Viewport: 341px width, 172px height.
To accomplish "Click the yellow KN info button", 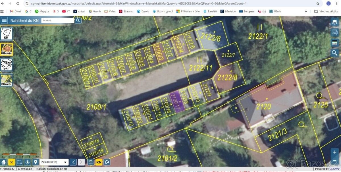I will (99, 162).
